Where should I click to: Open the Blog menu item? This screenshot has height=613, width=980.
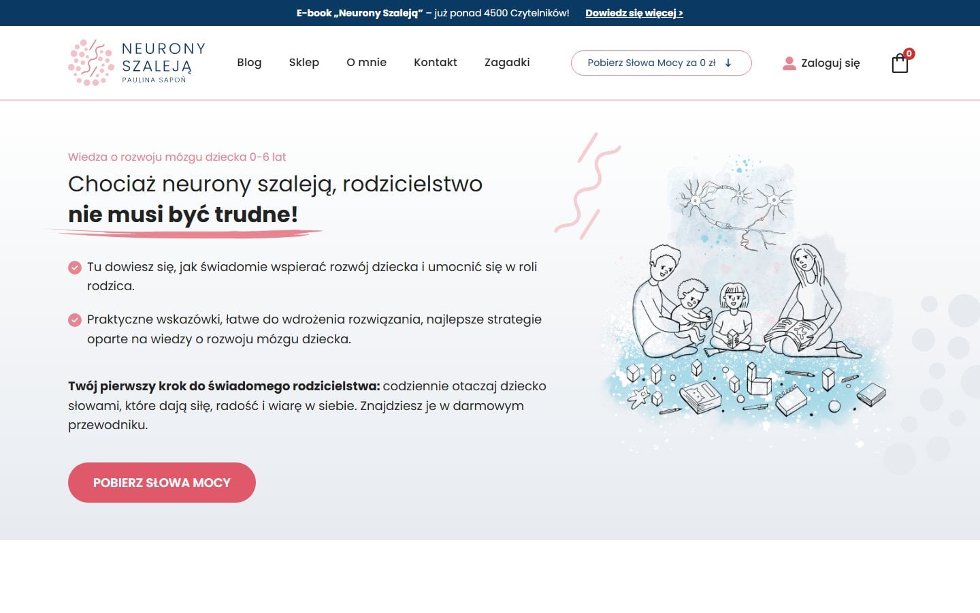[x=249, y=63]
